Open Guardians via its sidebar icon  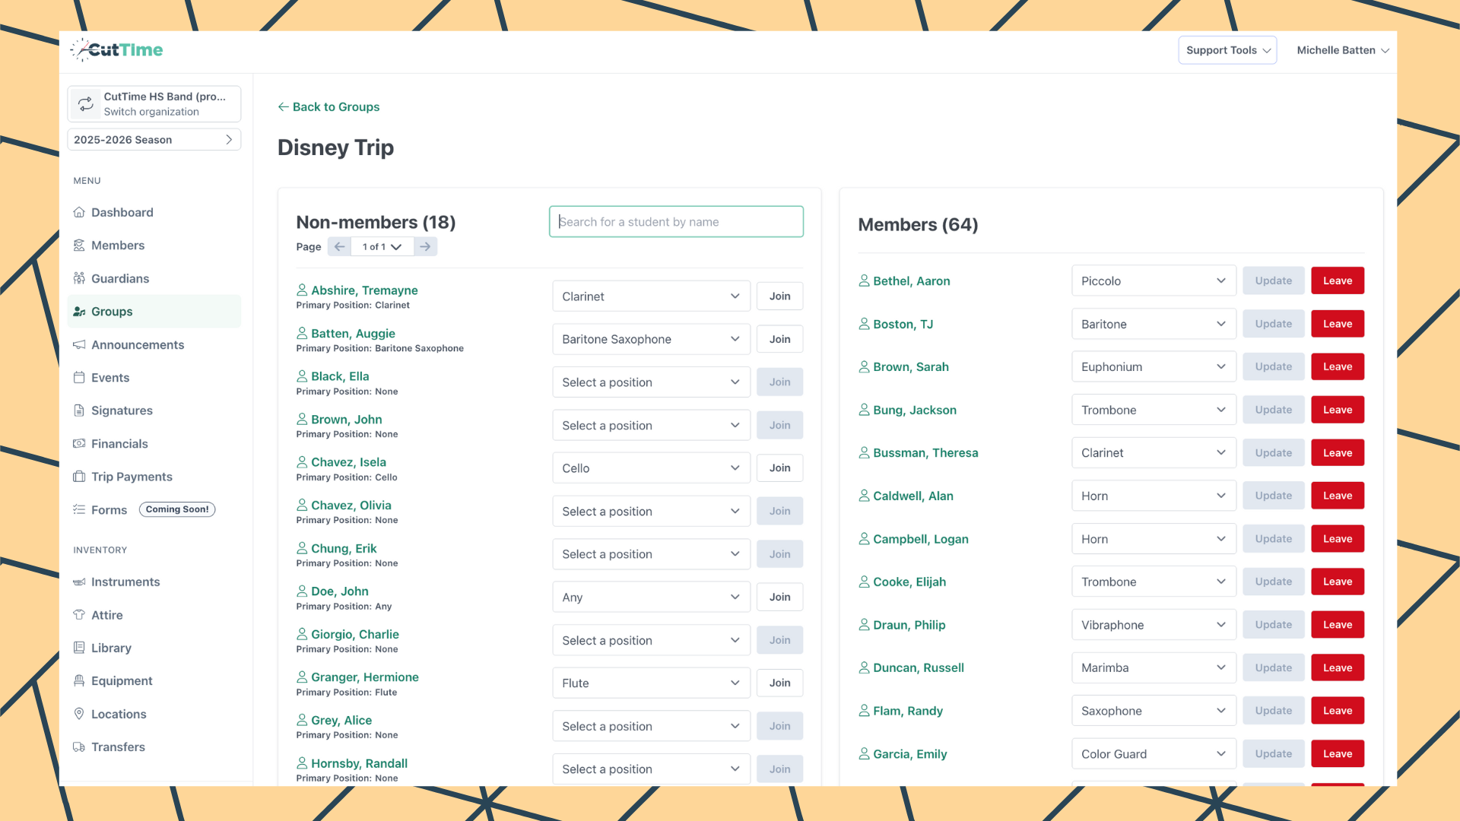(x=79, y=278)
